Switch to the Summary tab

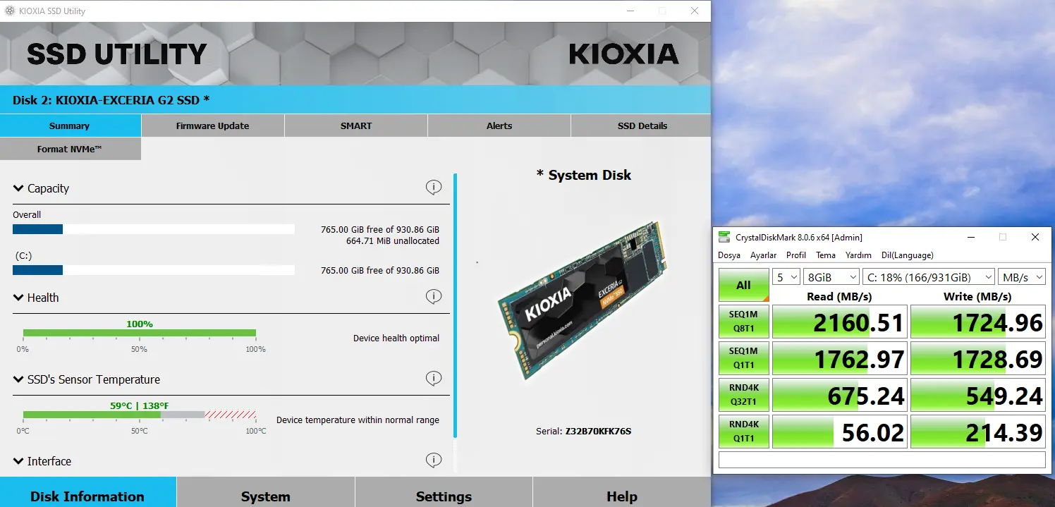[x=70, y=126]
